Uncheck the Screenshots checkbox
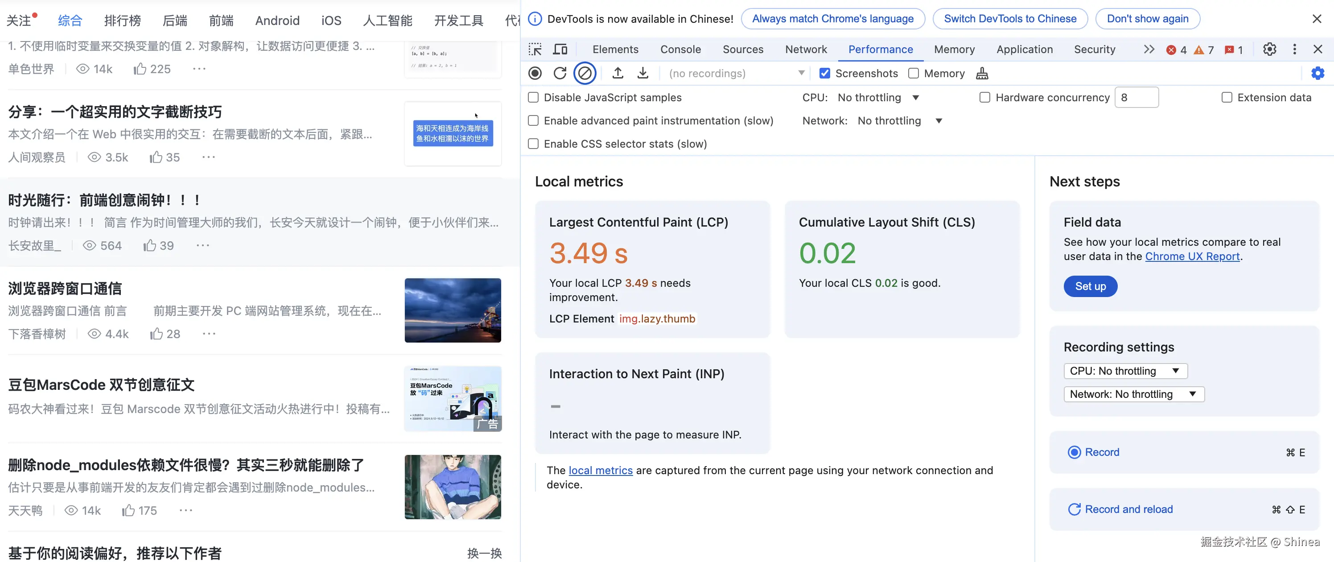 [825, 73]
